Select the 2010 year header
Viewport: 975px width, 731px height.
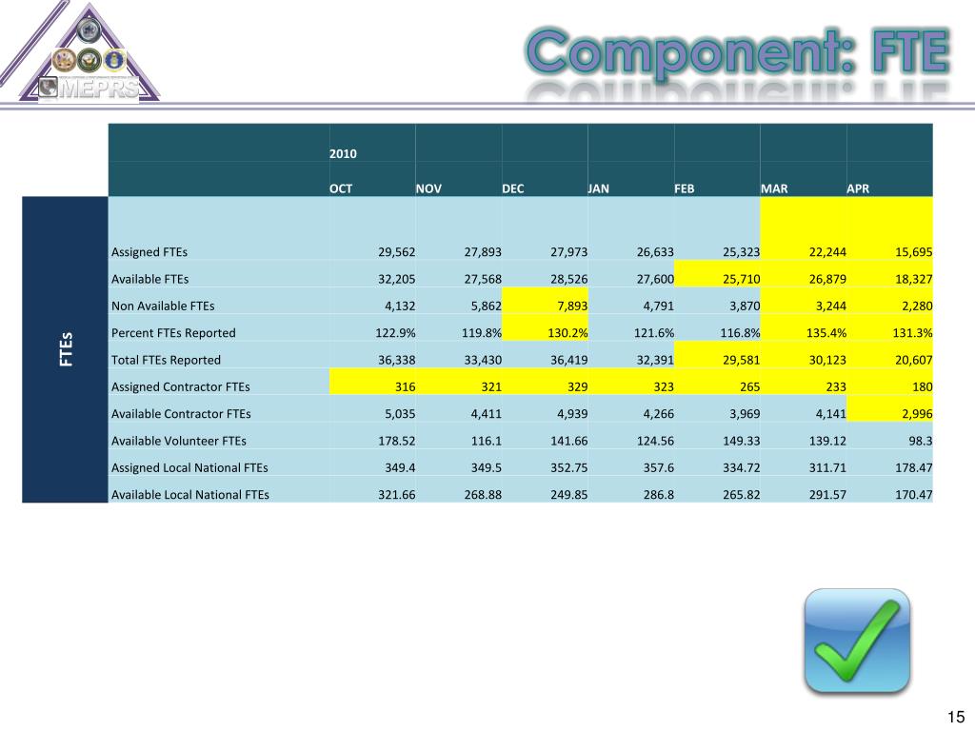click(x=343, y=153)
